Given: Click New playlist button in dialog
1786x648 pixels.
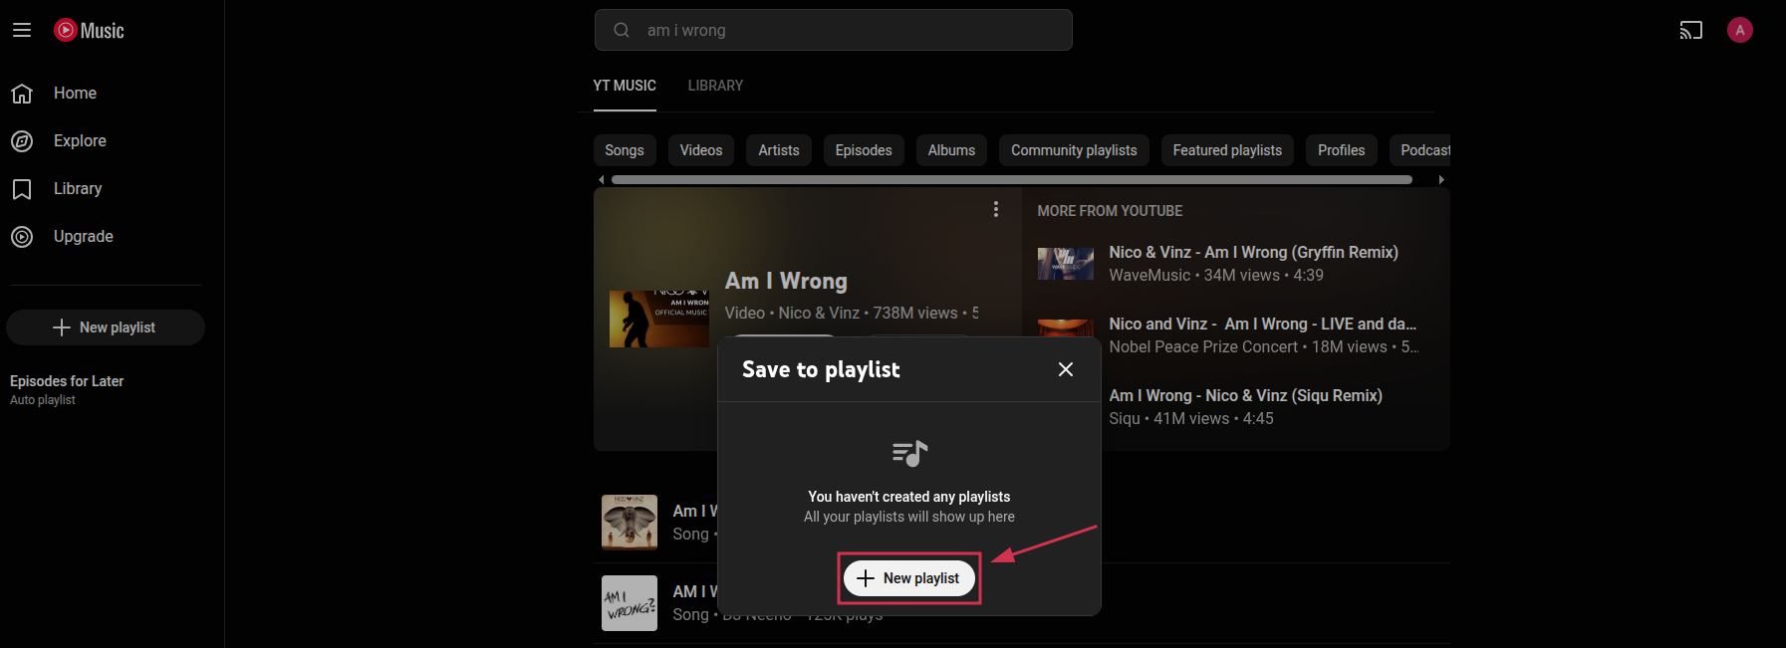Looking at the screenshot, I should tap(909, 578).
